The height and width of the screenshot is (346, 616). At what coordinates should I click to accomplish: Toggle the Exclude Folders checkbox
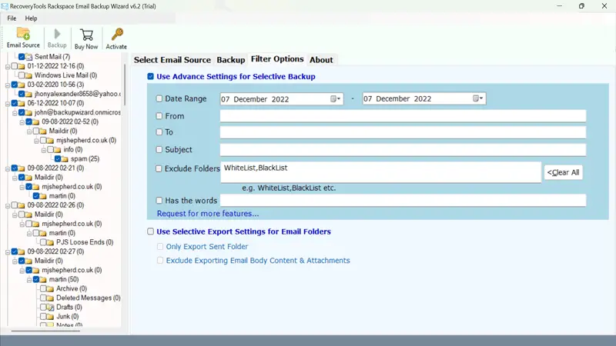tap(159, 168)
